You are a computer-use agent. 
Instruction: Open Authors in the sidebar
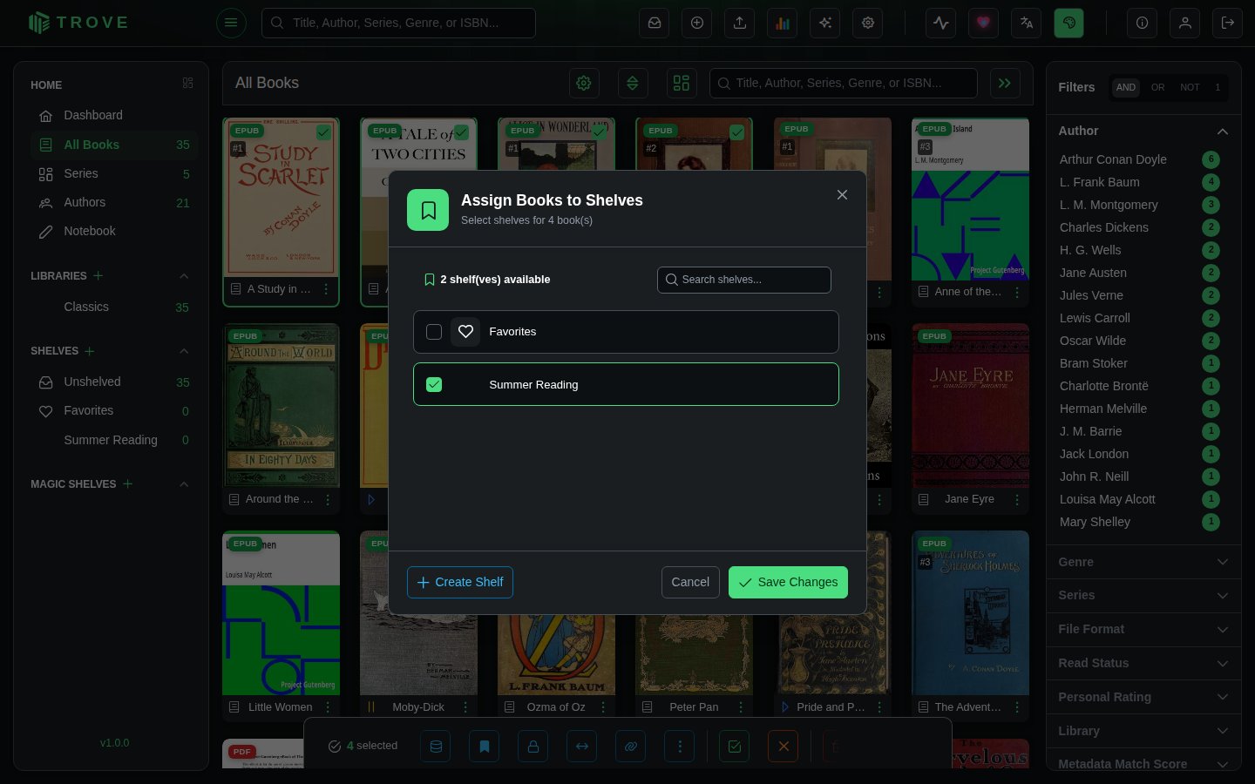click(114, 203)
